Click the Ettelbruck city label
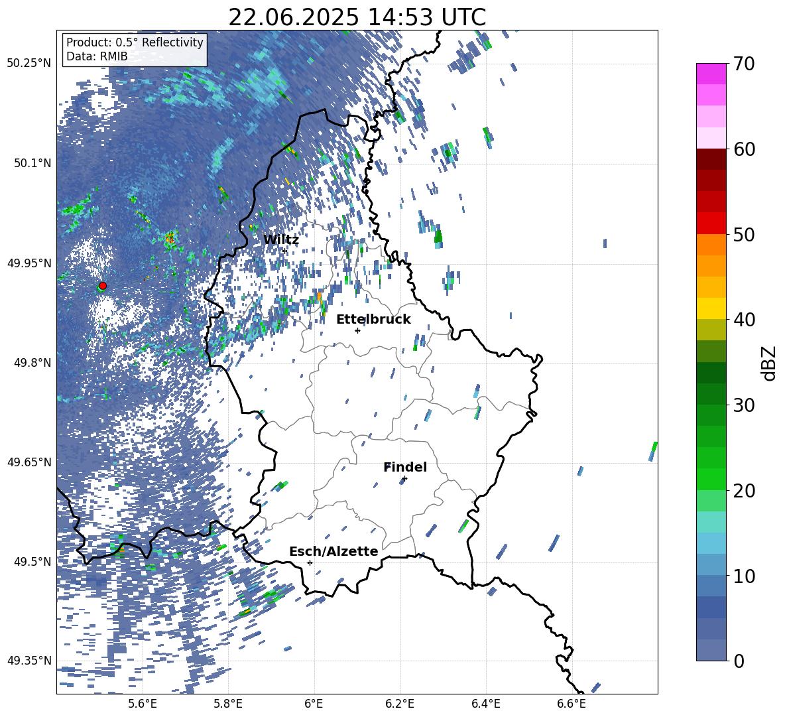This screenshot has width=785, height=717. coord(373,320)
